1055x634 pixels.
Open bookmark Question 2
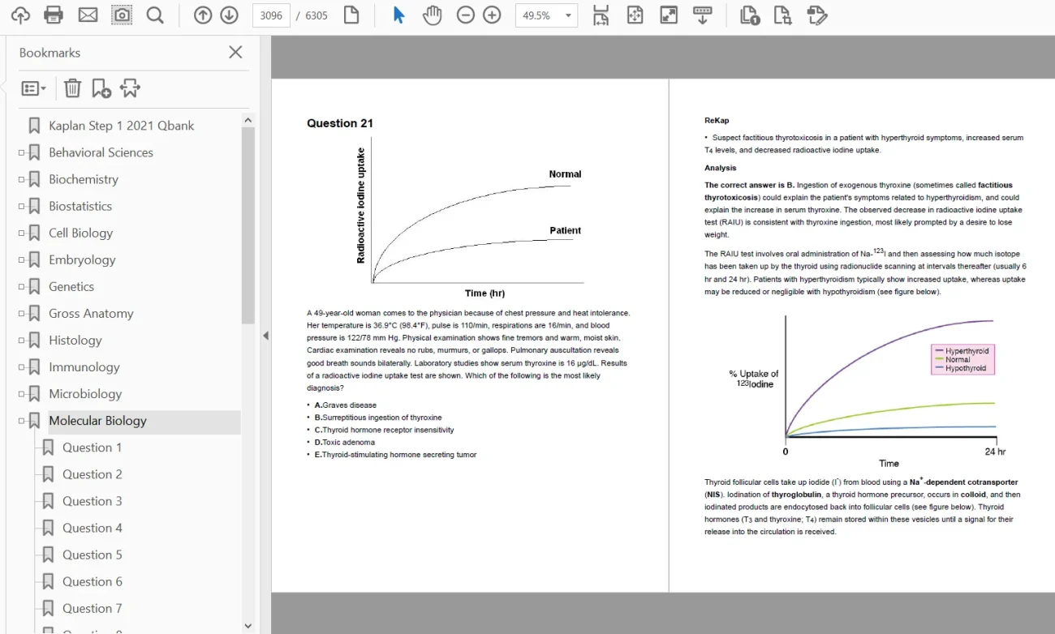pos(93,474)
